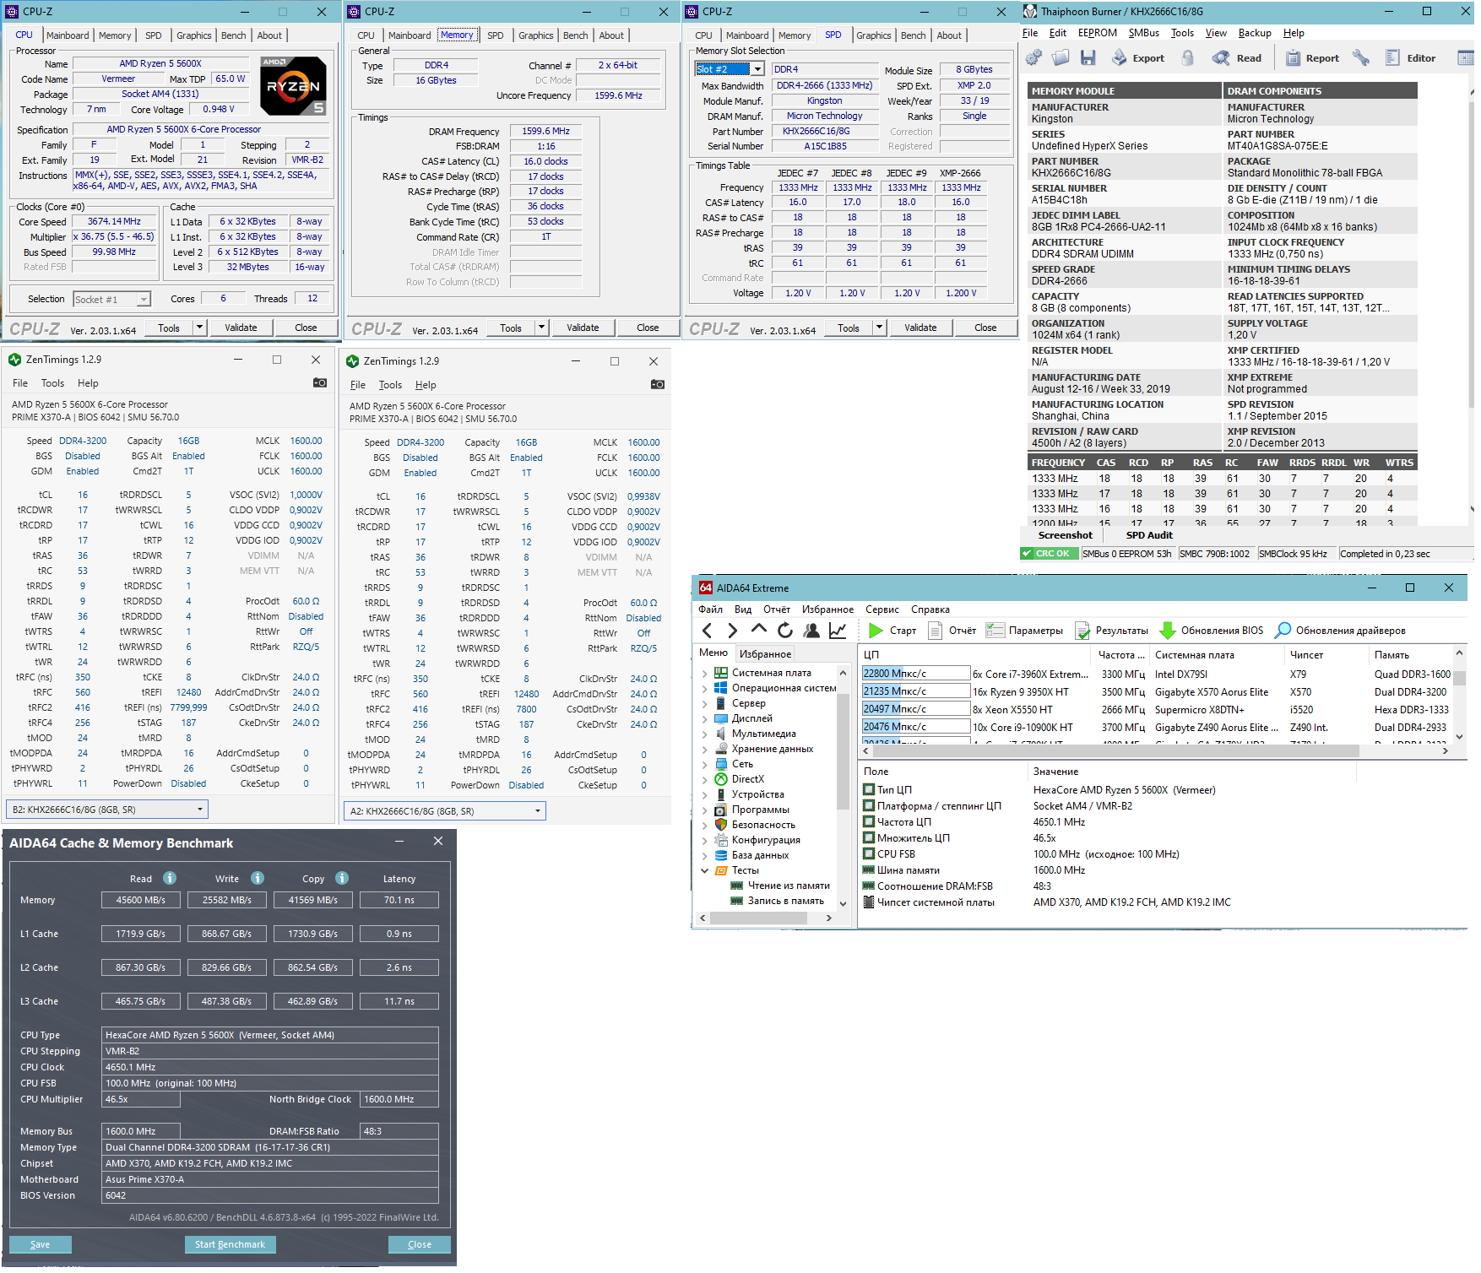Click Validate in first CPU-Z window
Viewport: 1481px width, 1273px height.
click(241, 328)
